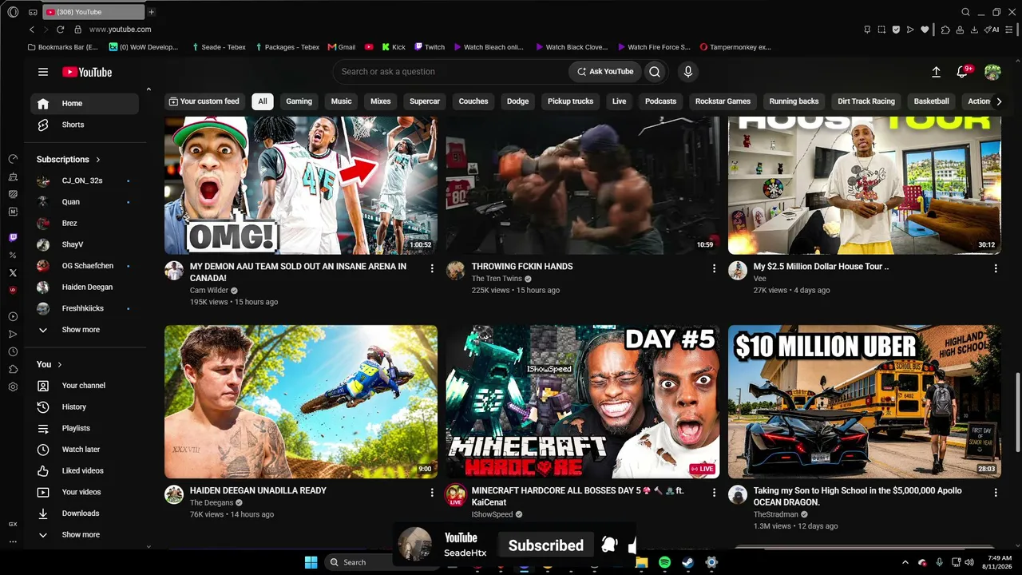Expand Show more under the You section
Viewport: 1022px width, 575px height.
point(81,535)
